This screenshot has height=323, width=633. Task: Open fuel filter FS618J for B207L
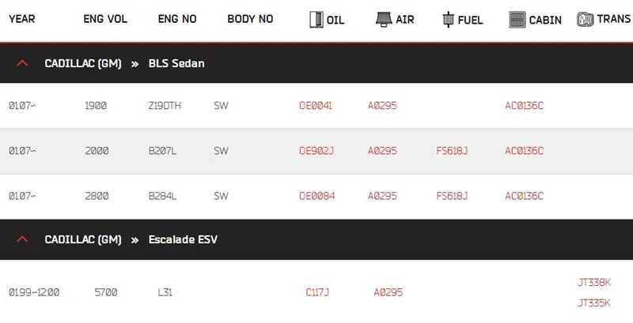[x=452, y=151]
